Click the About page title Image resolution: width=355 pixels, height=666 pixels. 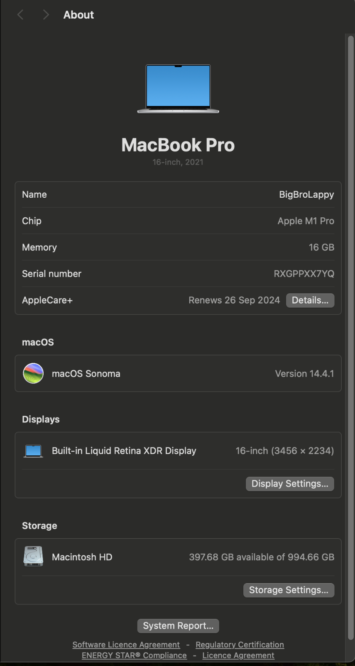[78, 15]
